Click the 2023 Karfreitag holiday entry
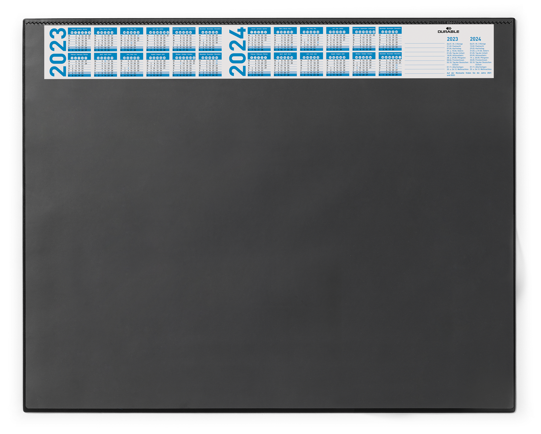Viewport: 541px width, 434px height. coord(454,49)
